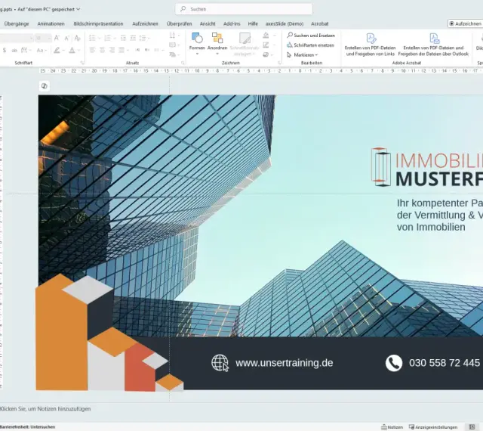Select the www.unsertraining.de text on slide
483x431 pixels.
(x=284, y=363)
